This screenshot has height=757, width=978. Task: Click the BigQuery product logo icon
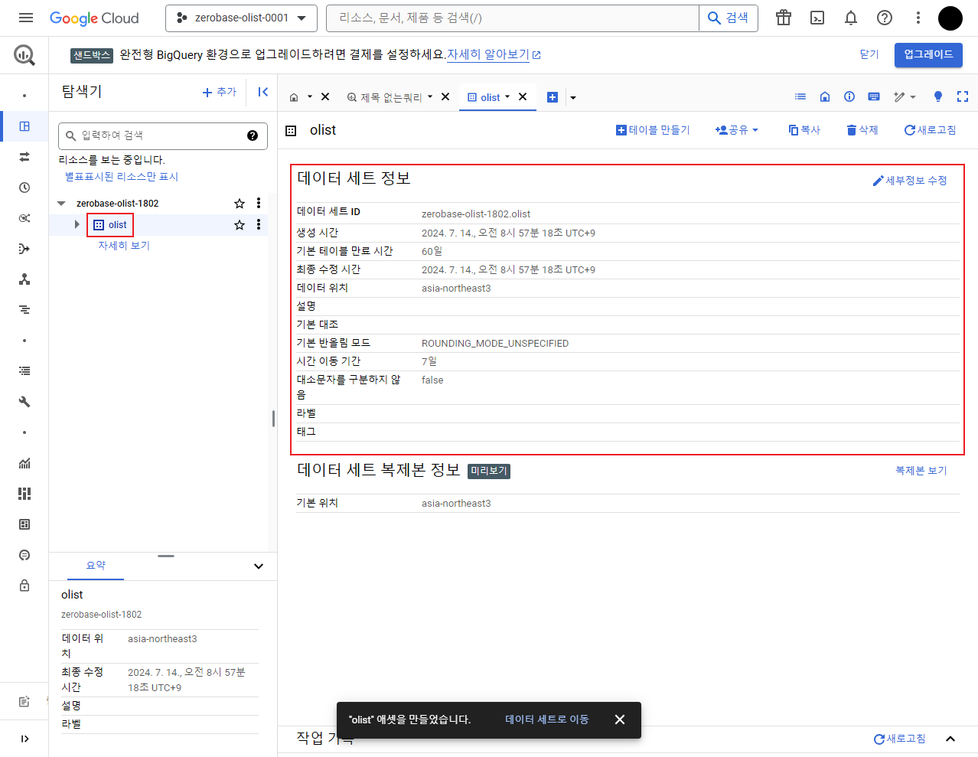coord(24,54)
